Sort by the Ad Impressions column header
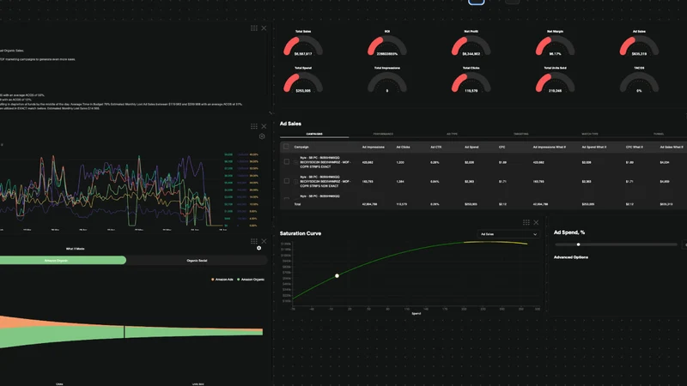This screenshot has height=386, width=687. click(374, 147)
